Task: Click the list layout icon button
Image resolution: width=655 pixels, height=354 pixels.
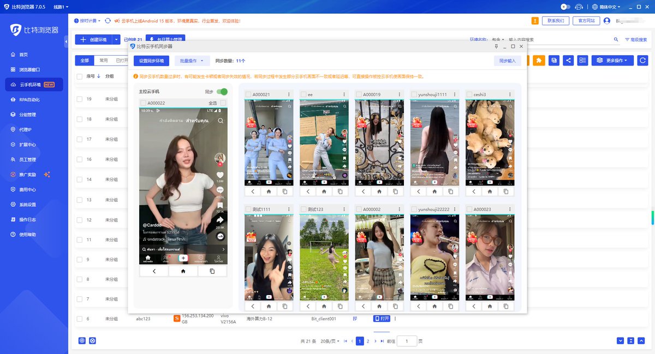Action: pyautogui.click(x=583, y=60)
